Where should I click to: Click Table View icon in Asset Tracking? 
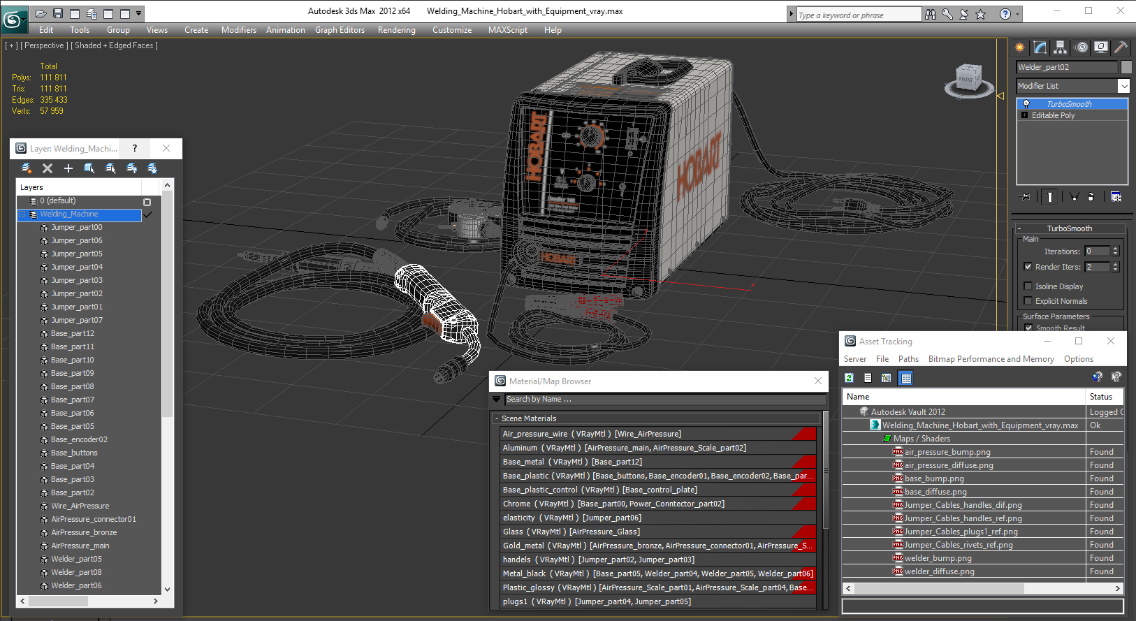(x=906, y=378)
